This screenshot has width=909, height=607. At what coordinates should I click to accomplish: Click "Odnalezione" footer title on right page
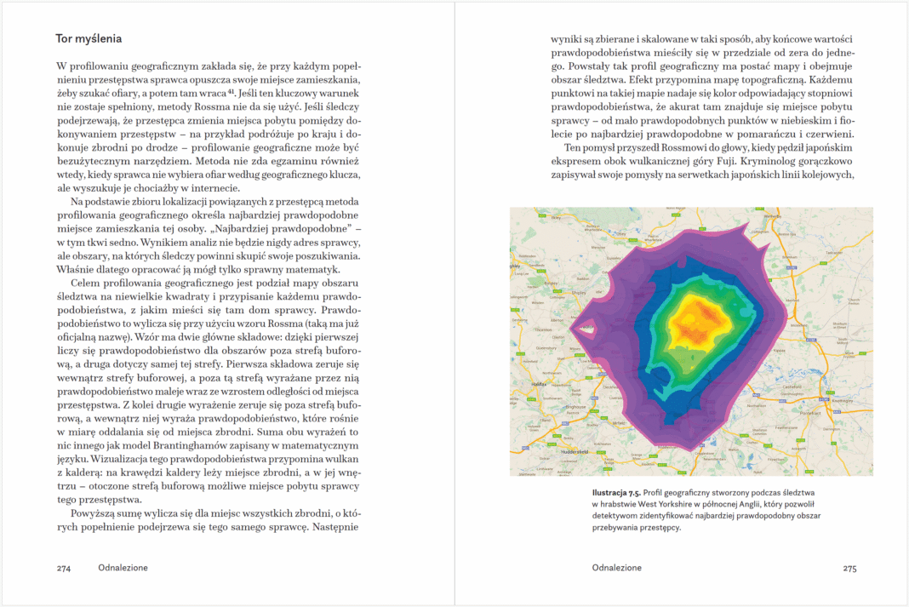click(x=617, y=568)
